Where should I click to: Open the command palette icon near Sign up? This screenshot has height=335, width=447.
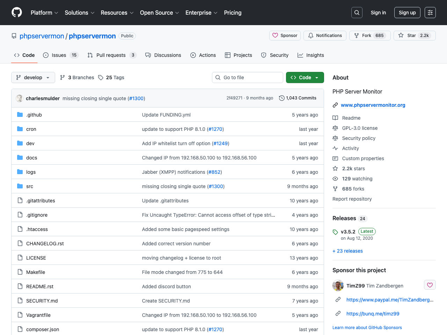point(430,12)
